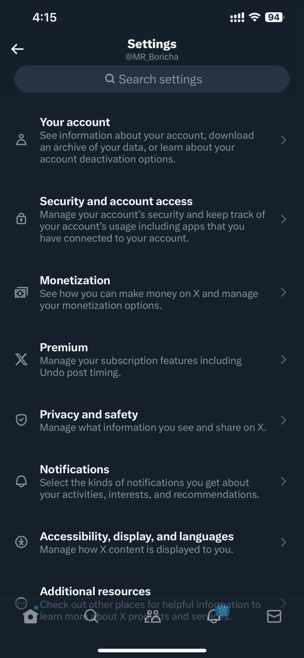This screenshot has height=658, width=304.
Task: Switch to the Messages tab
Action: coord(274,617)
